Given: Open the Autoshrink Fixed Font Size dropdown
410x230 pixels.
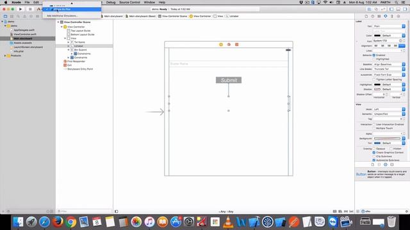Looking at the screenshot, I should pyautogui.click(x=389, y=75).
